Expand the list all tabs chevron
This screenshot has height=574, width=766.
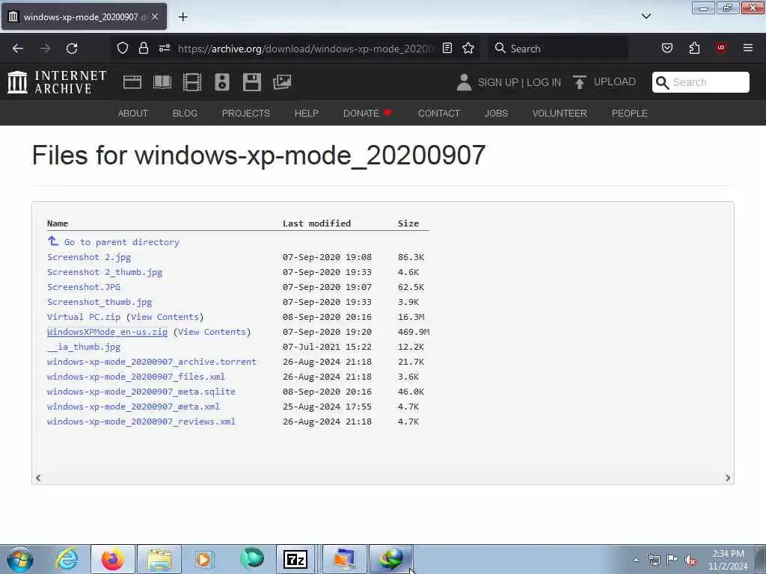pos(646,16)
